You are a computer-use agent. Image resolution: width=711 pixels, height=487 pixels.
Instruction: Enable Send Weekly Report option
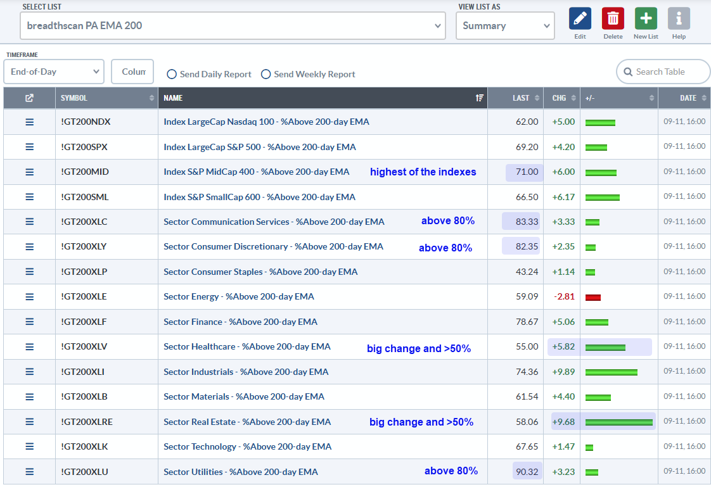click(x=266, y=74)
